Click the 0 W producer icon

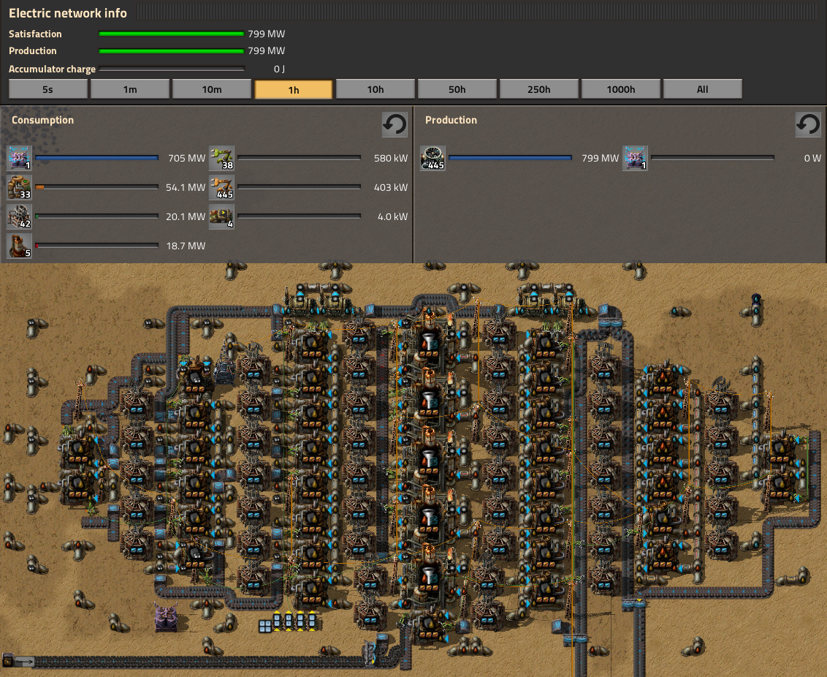click(x=635, y=158)
